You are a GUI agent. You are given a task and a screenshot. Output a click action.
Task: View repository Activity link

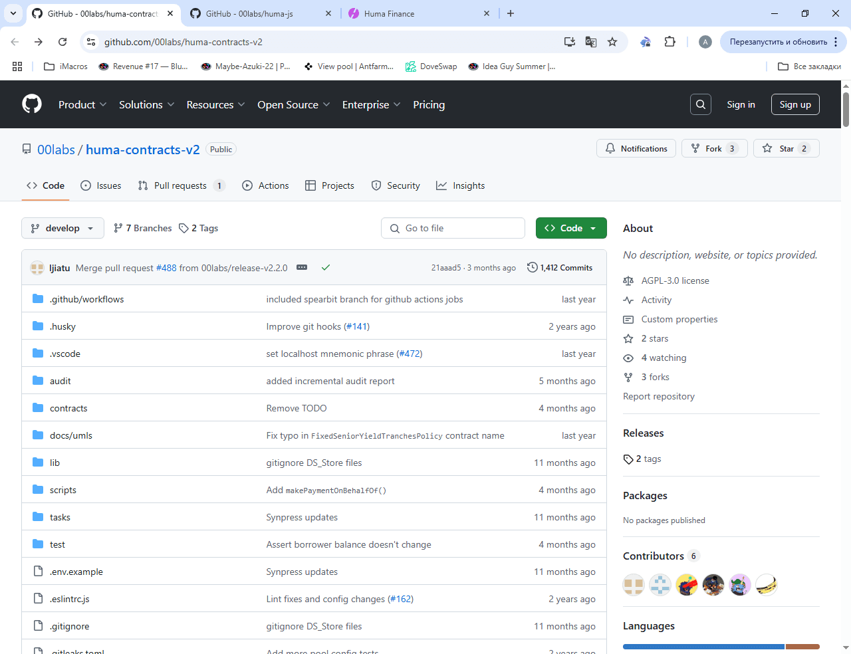click(656, 300)
